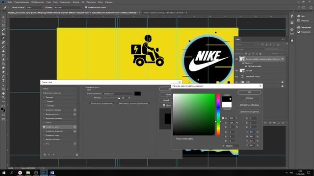Select the Eyedropper tool

(3, 38)
